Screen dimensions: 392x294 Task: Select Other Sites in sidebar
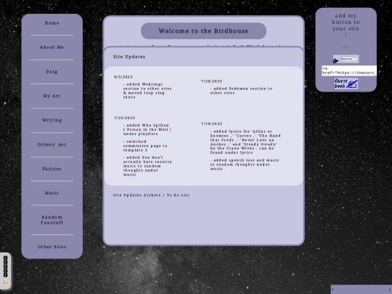point(52,247)
